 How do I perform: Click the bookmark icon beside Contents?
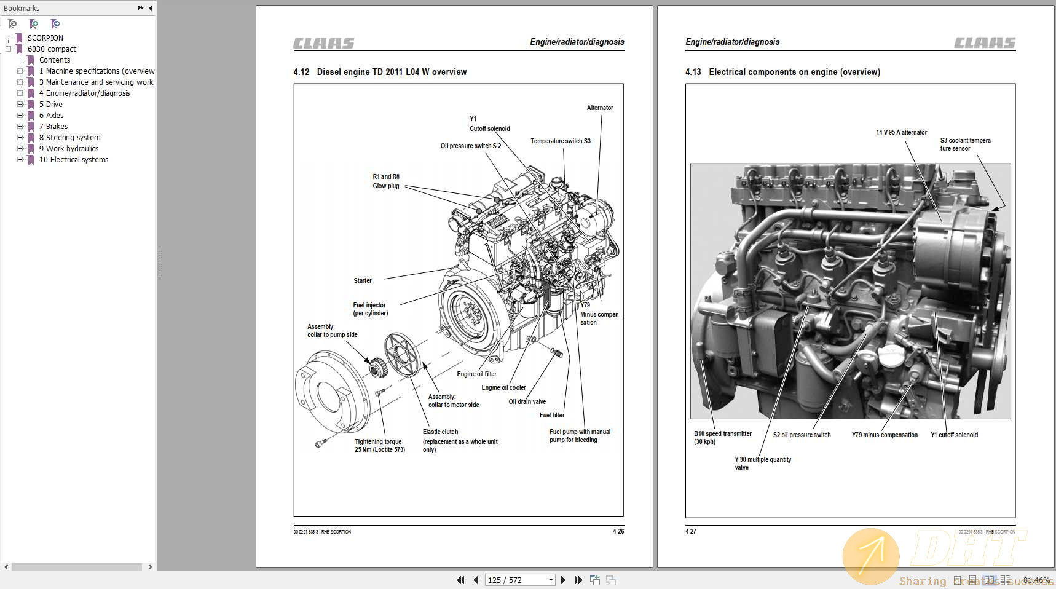[31, 60]
